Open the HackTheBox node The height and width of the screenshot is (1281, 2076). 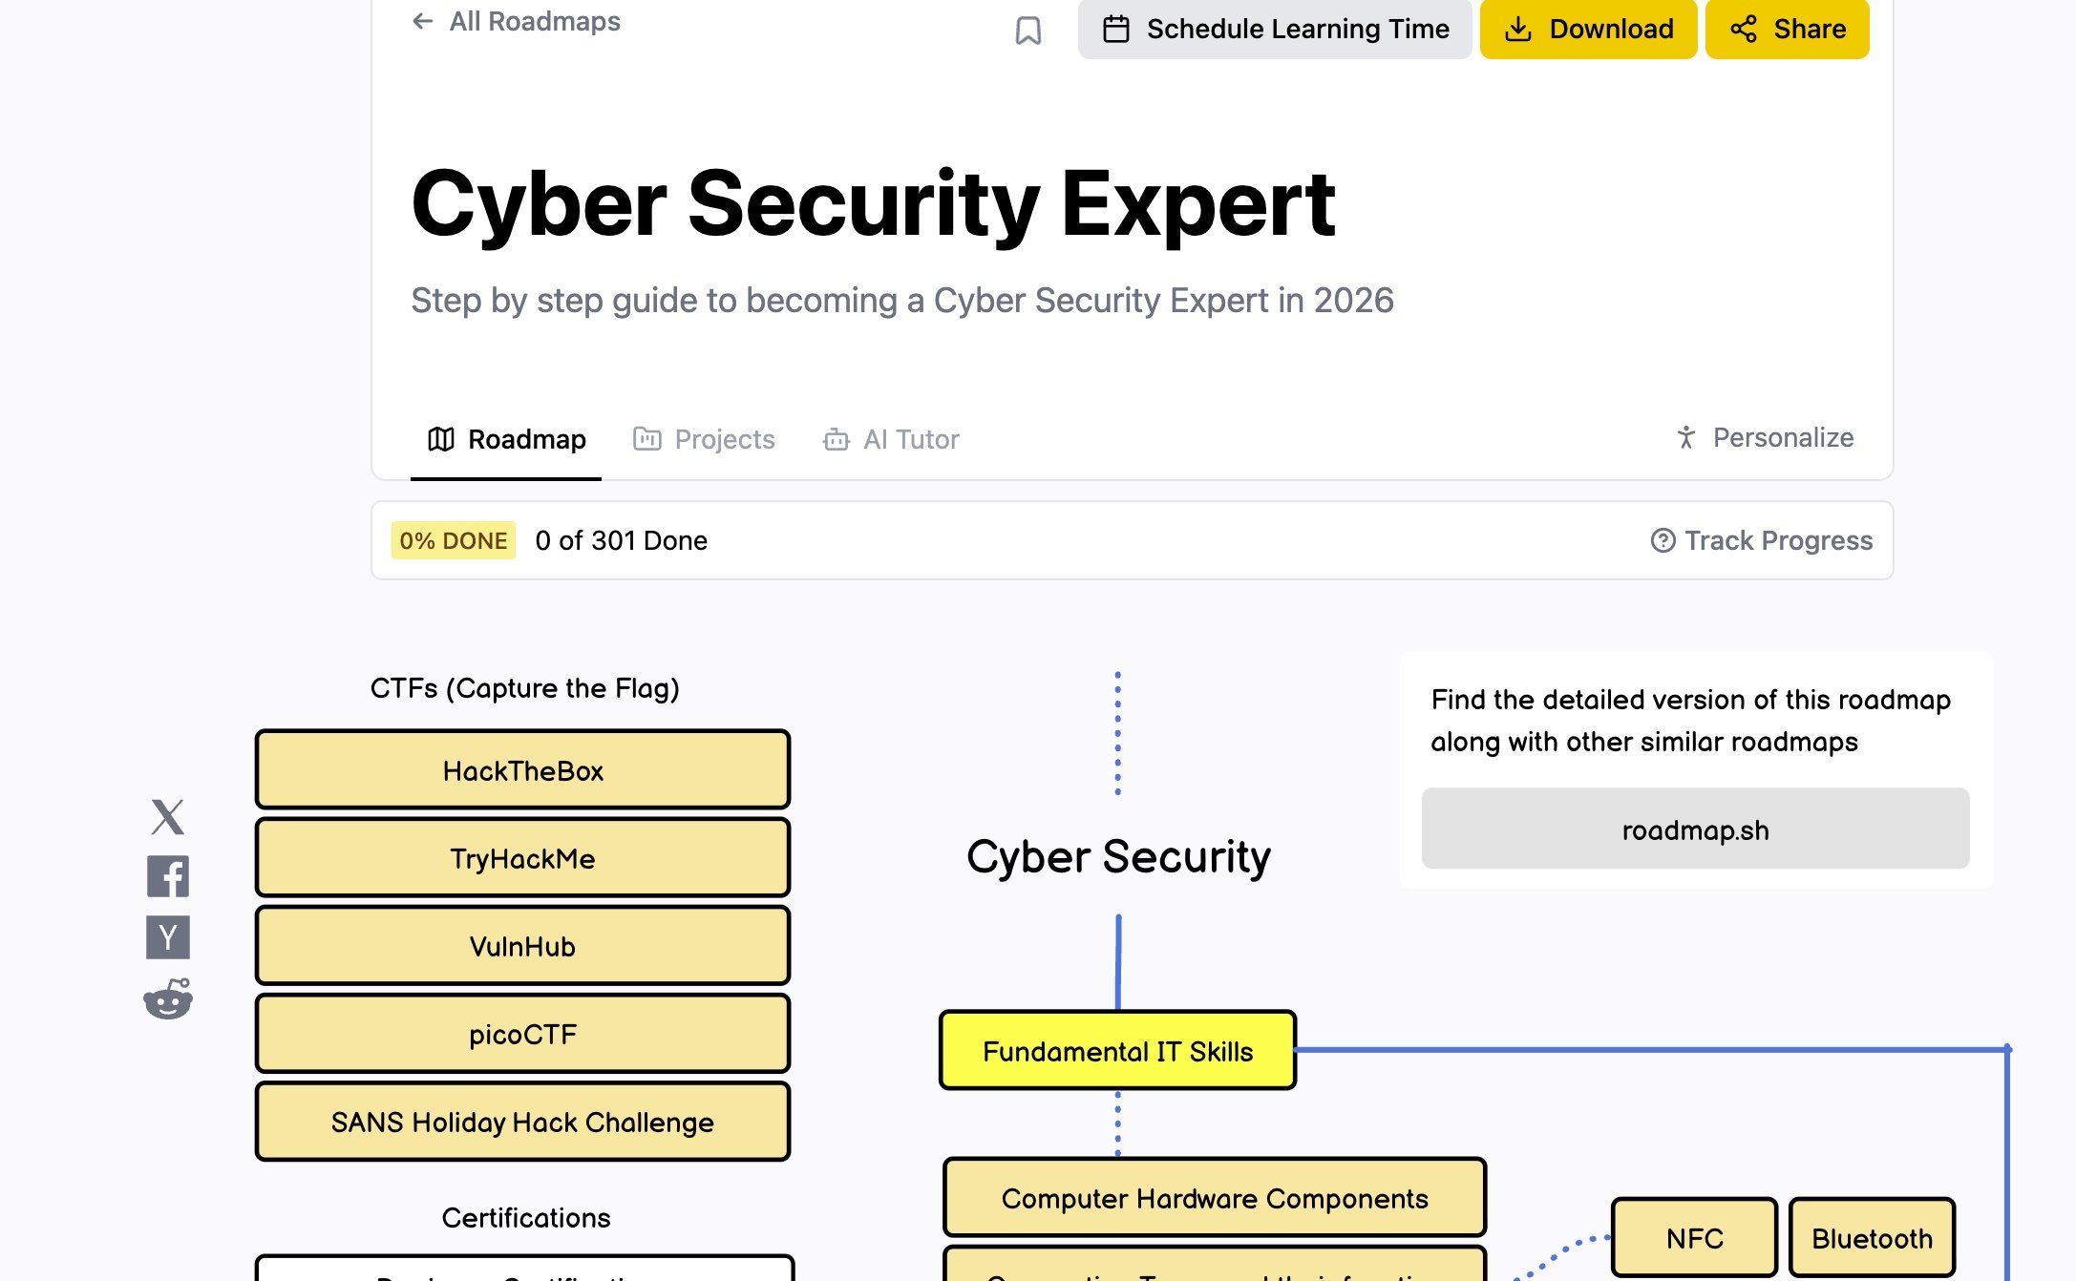click(x=522, y=770)
